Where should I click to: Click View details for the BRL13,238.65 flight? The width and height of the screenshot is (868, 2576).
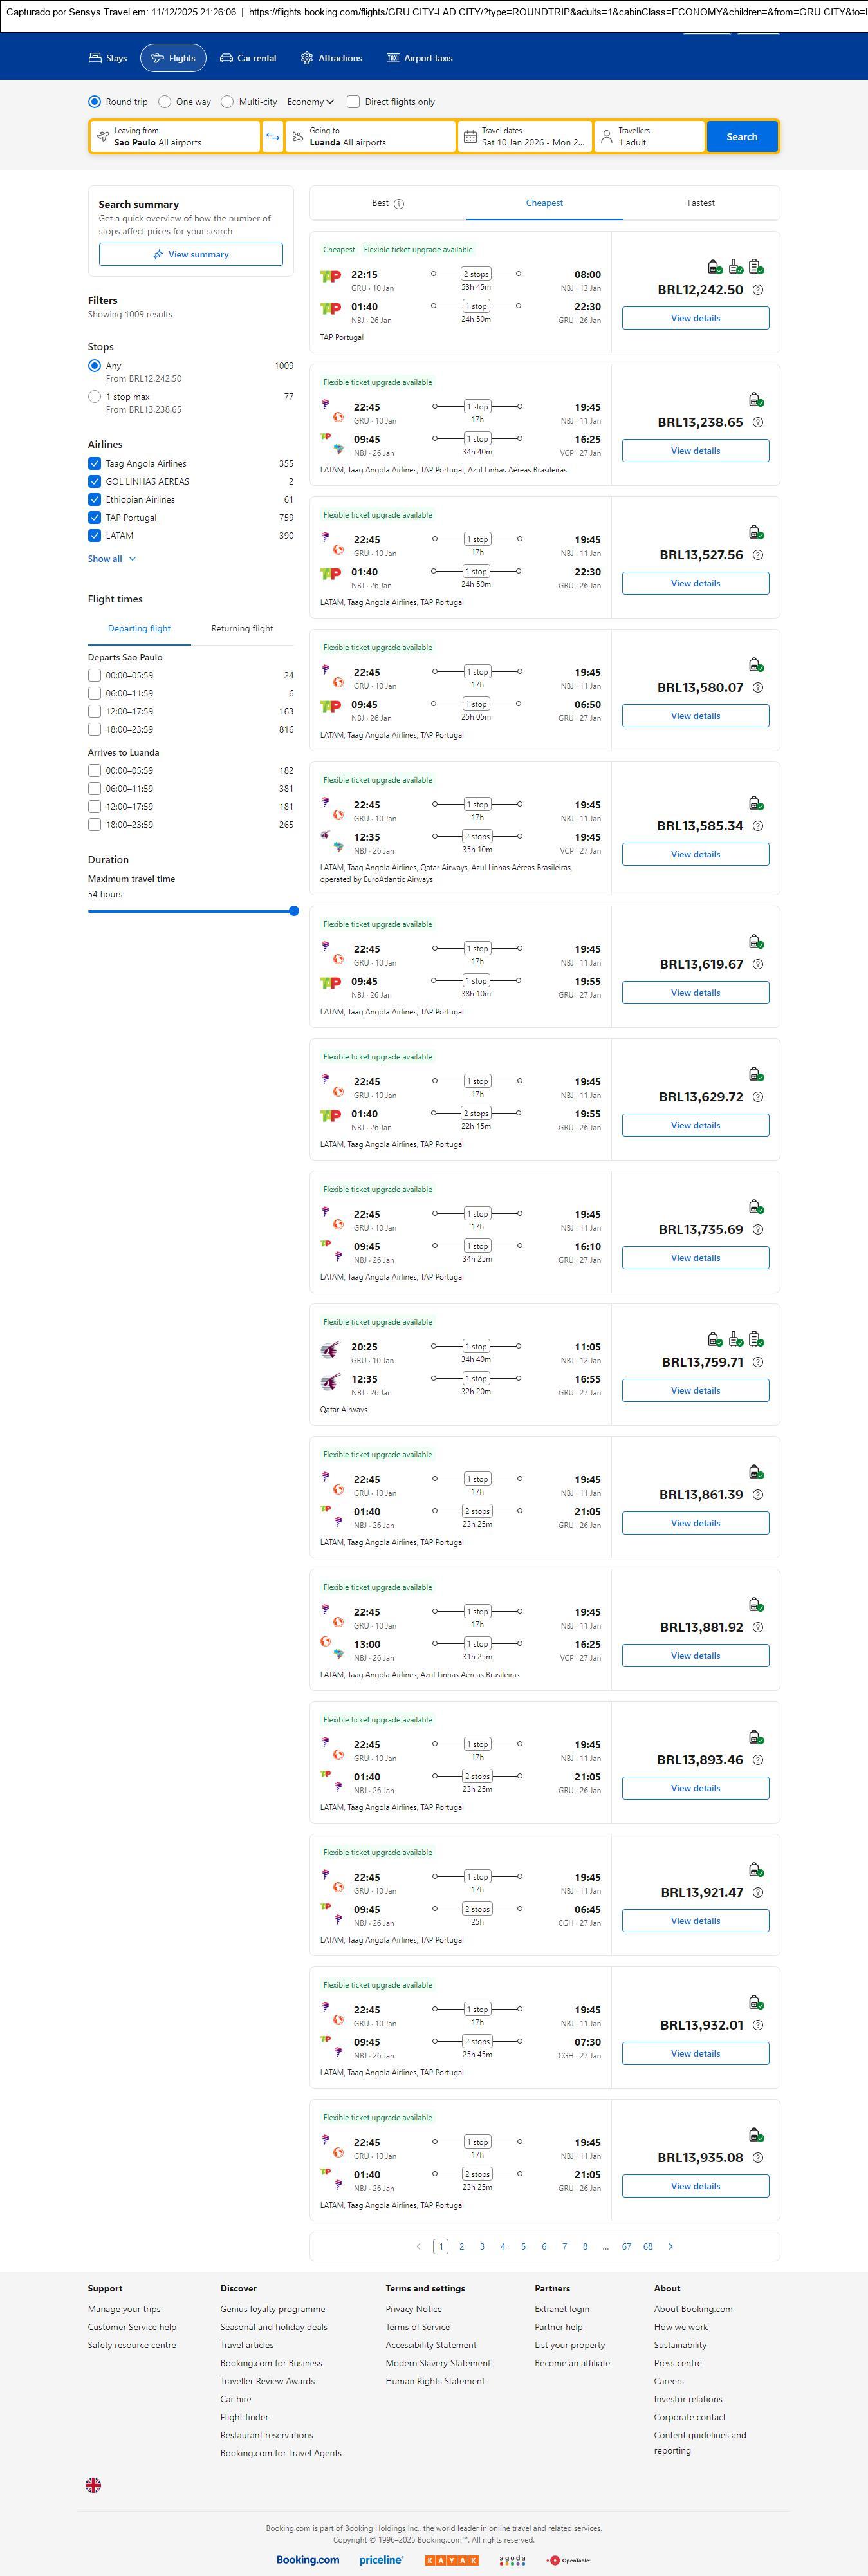click(695, 451)
